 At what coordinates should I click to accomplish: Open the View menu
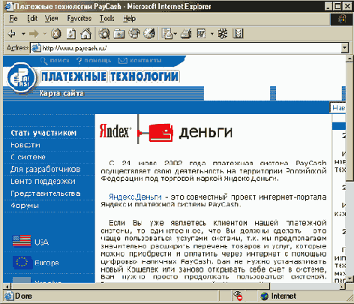click(x=52, y=19)
